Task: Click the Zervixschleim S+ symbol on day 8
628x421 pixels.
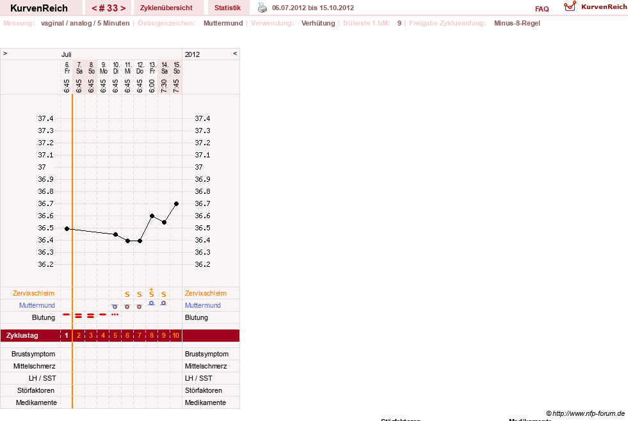Action: [x=151, y=293]
